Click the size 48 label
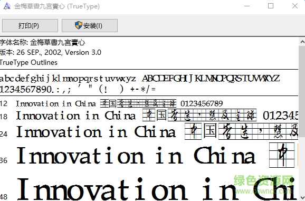This screenshot has width=305, height=201. pos(4,197)
